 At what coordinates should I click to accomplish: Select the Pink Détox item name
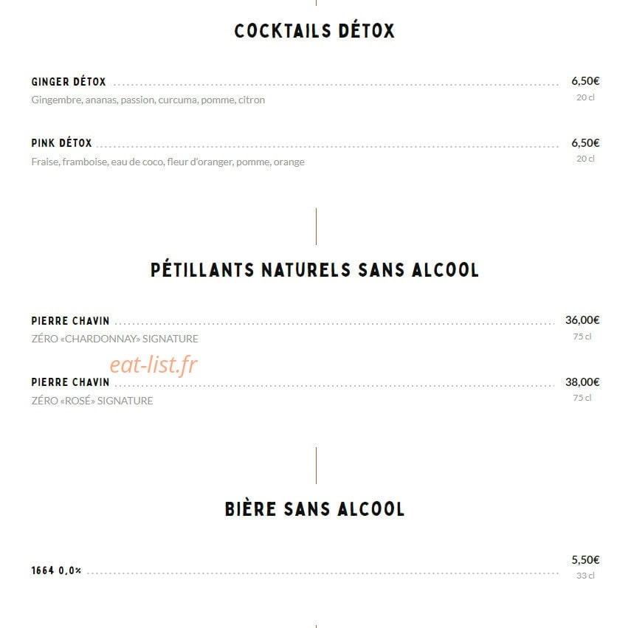(61, 143)
